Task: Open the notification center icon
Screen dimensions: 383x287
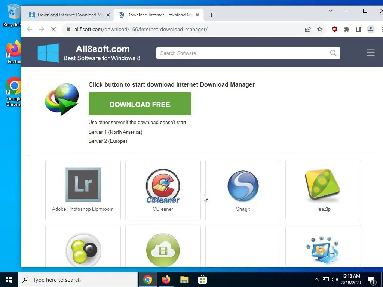Action: click(371, 280)
